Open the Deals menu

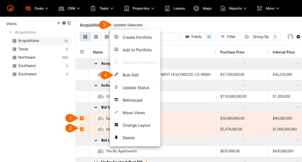37,8
